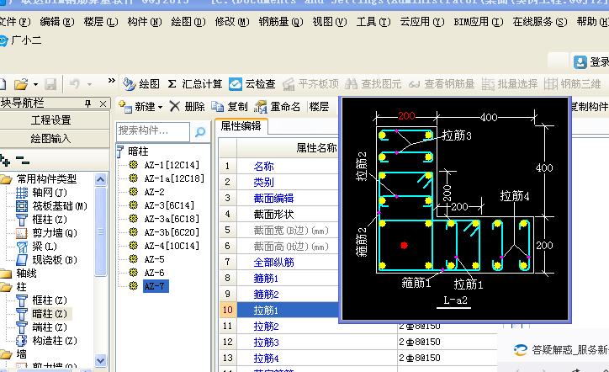Click the undo arrow icon
The height and width of the screenshot is (372, 609).
pyautogui.click(x=75, y=84)
